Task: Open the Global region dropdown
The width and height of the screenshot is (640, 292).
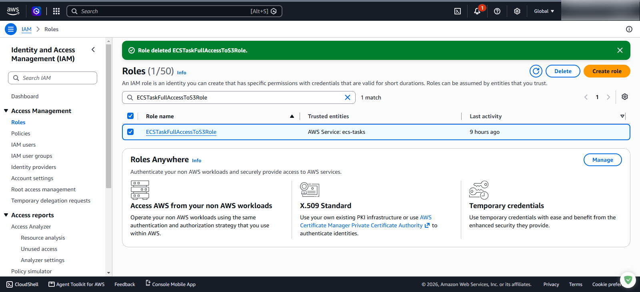Action: point(544,11)
